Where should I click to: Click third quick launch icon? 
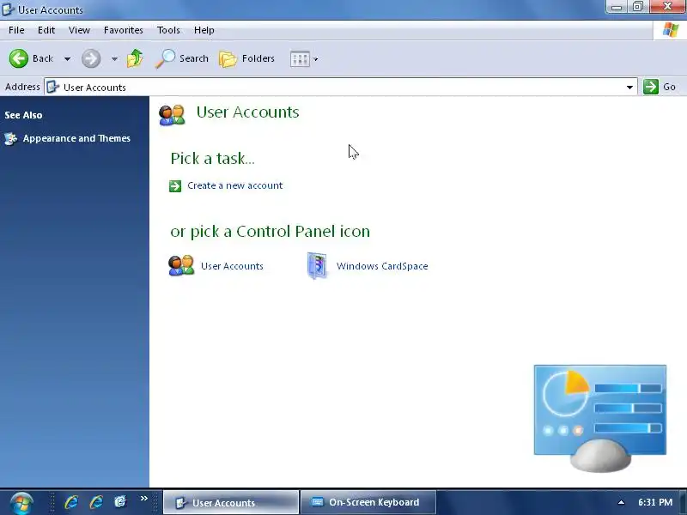point(120,501)
